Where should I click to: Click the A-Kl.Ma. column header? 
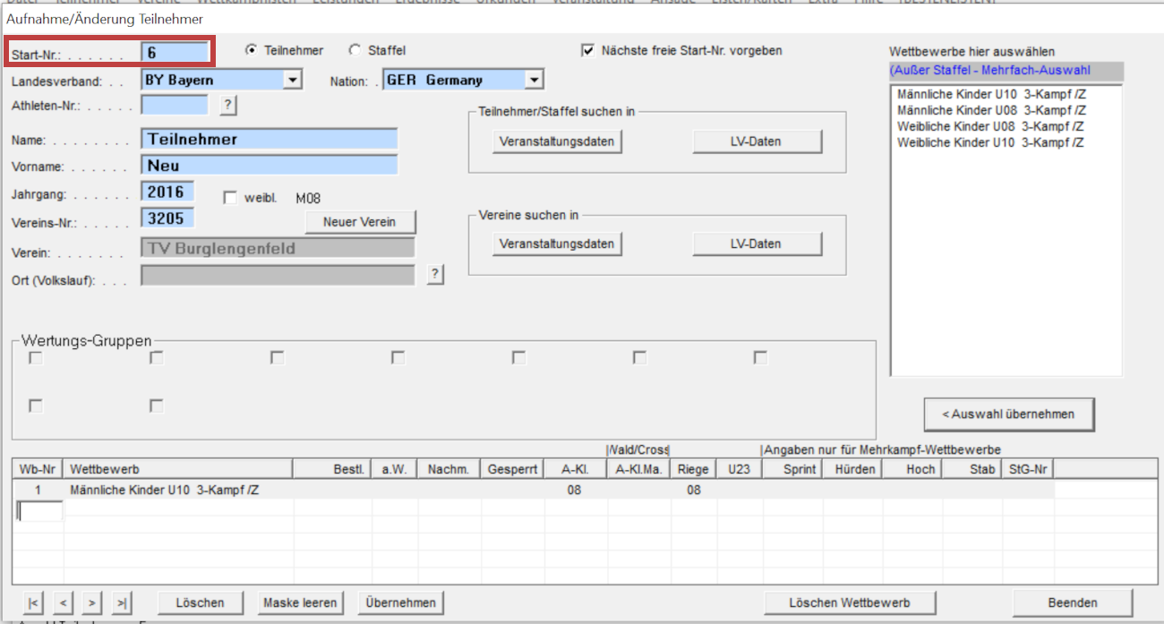pyautogui.click(x=639, y=469)
